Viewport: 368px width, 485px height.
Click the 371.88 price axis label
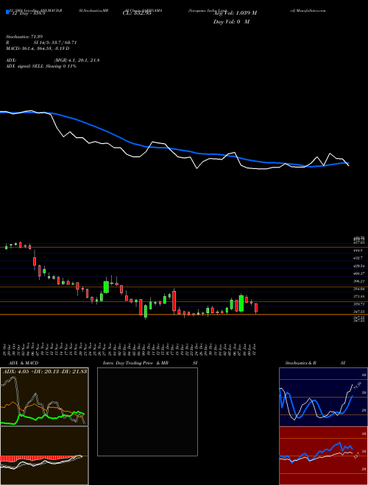(359, 297)
